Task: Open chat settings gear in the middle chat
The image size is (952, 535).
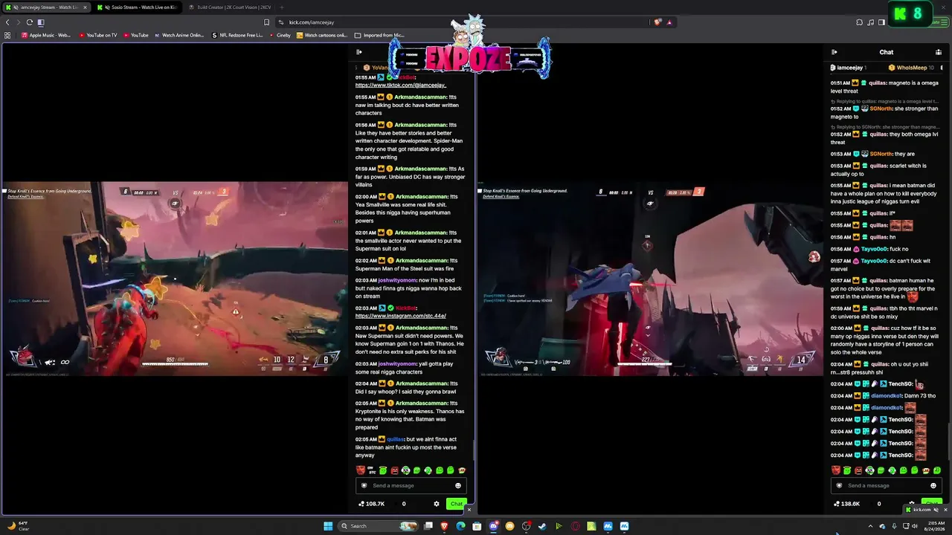Action: (437, 504)
